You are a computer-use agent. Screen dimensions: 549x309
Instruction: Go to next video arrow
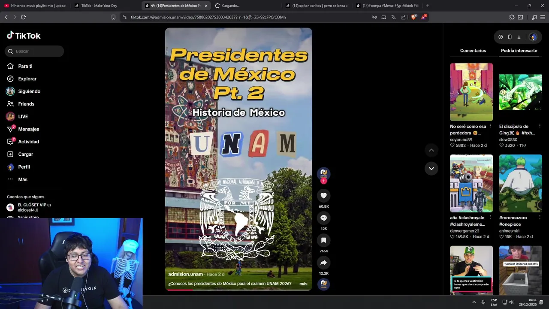pos(431,168)
